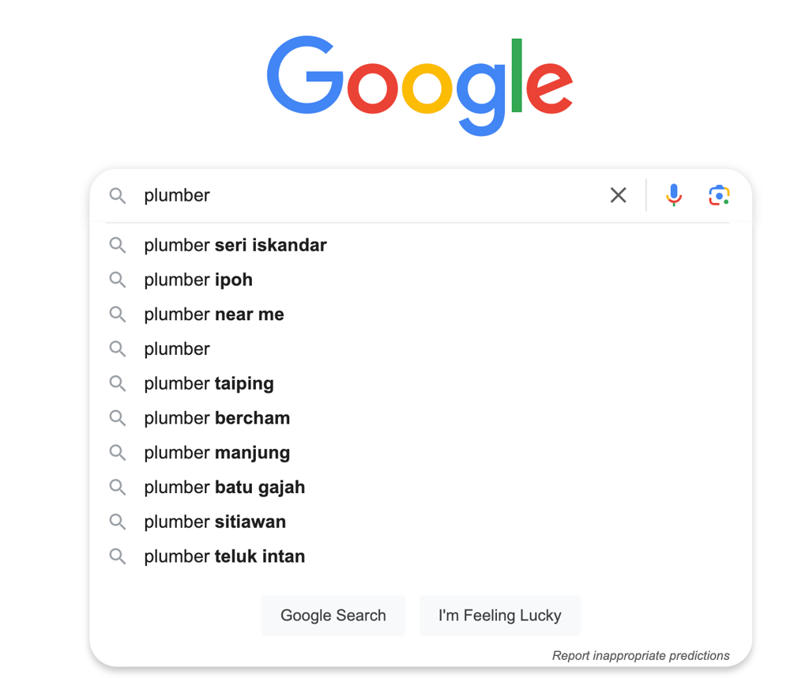Focus the search input containing 'plumber'
This screenshot has width=809, height=678.
[363, 195]
